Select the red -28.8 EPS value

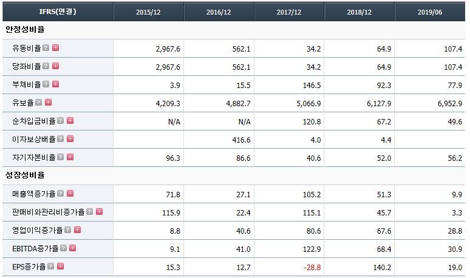tap(312, 267)
